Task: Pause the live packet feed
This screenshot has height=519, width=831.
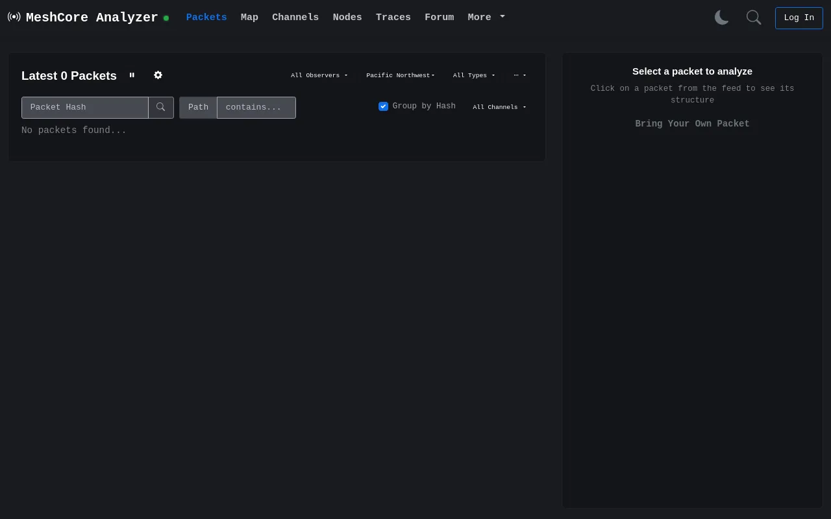Action: (132, 75)
